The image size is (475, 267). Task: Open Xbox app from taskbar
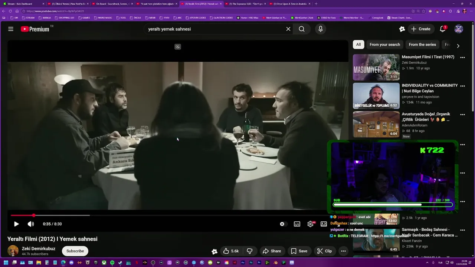click(x=104, y=263)
